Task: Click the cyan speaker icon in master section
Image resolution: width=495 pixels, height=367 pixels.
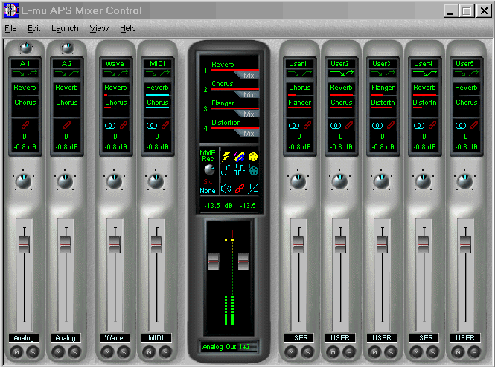Action: click(226, 189)
